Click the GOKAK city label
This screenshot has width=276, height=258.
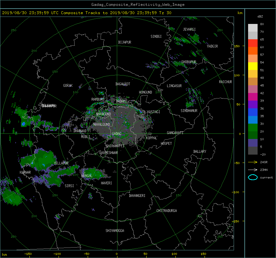tap(68, 86)
